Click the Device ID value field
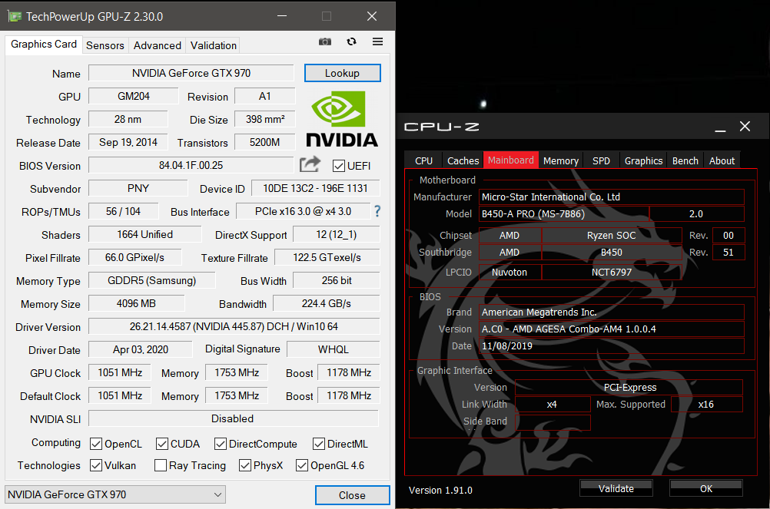 [x=315, y=188]
